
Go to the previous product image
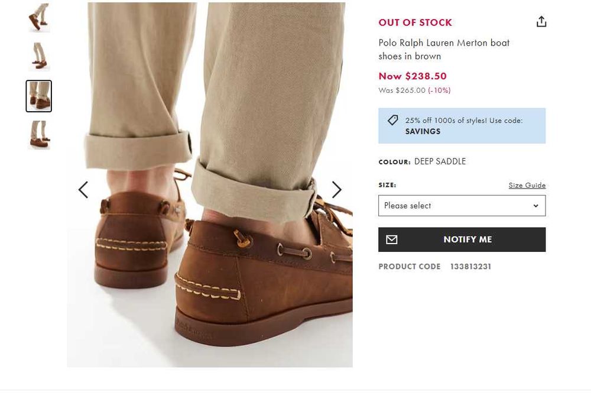coord(83,190)
